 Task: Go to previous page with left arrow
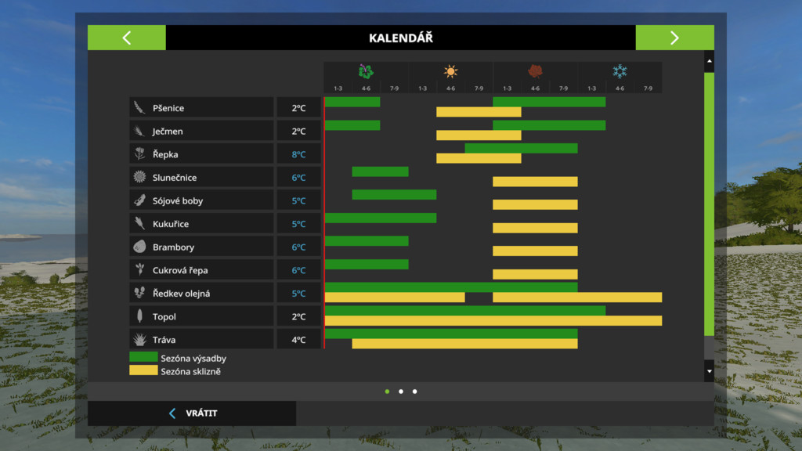tap(127, 38)
